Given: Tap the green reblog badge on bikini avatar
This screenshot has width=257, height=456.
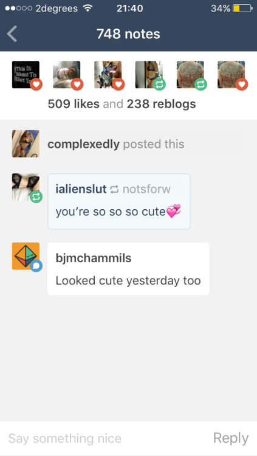Looking at the screenshot, I should (x=159, y=85).
